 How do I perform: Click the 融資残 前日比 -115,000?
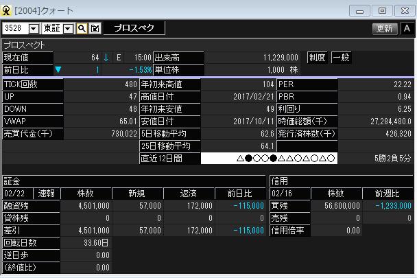point(249,206)
